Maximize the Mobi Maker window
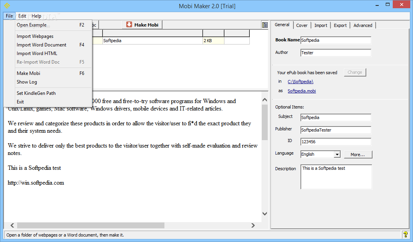 click(x=388, y=5)
